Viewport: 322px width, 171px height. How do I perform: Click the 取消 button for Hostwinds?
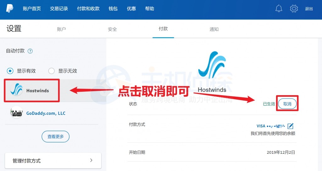(x=287, y=104)
